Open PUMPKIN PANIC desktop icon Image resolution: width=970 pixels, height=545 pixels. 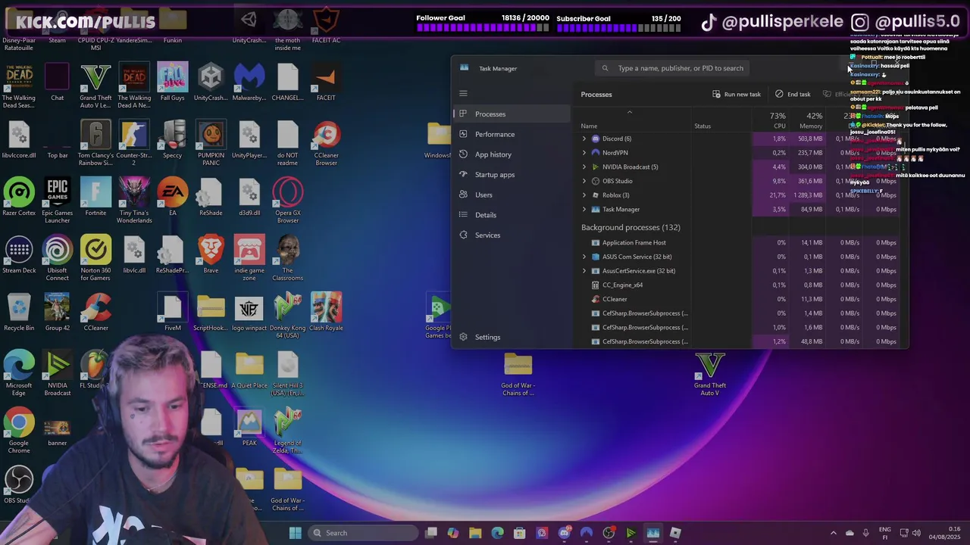click(x=211, y=144)
